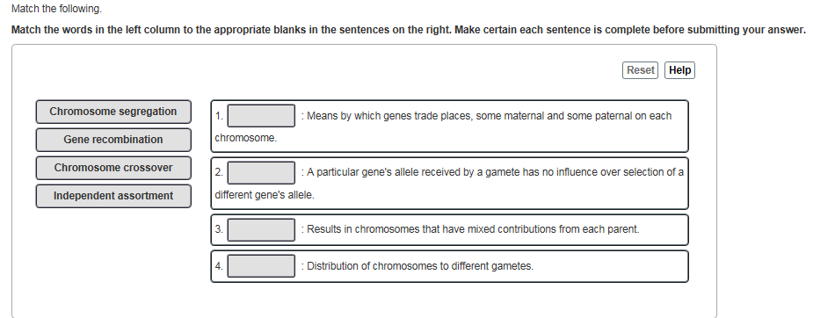Click the bold instruction paragraph

409,30
